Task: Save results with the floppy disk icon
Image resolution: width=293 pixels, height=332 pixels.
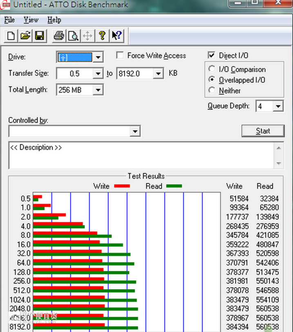Action: click(39, 36)
